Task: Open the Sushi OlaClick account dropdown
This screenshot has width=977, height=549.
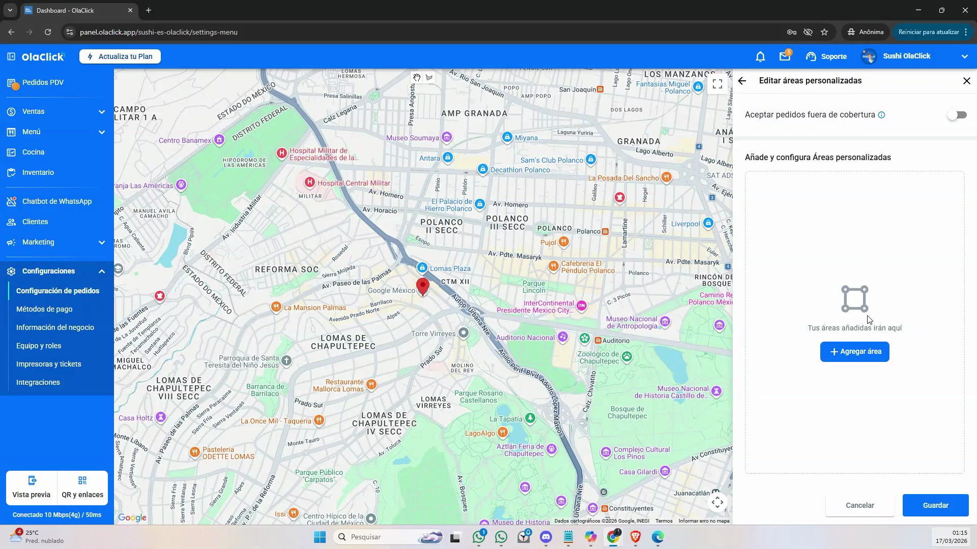Action: tap(914, 56)
